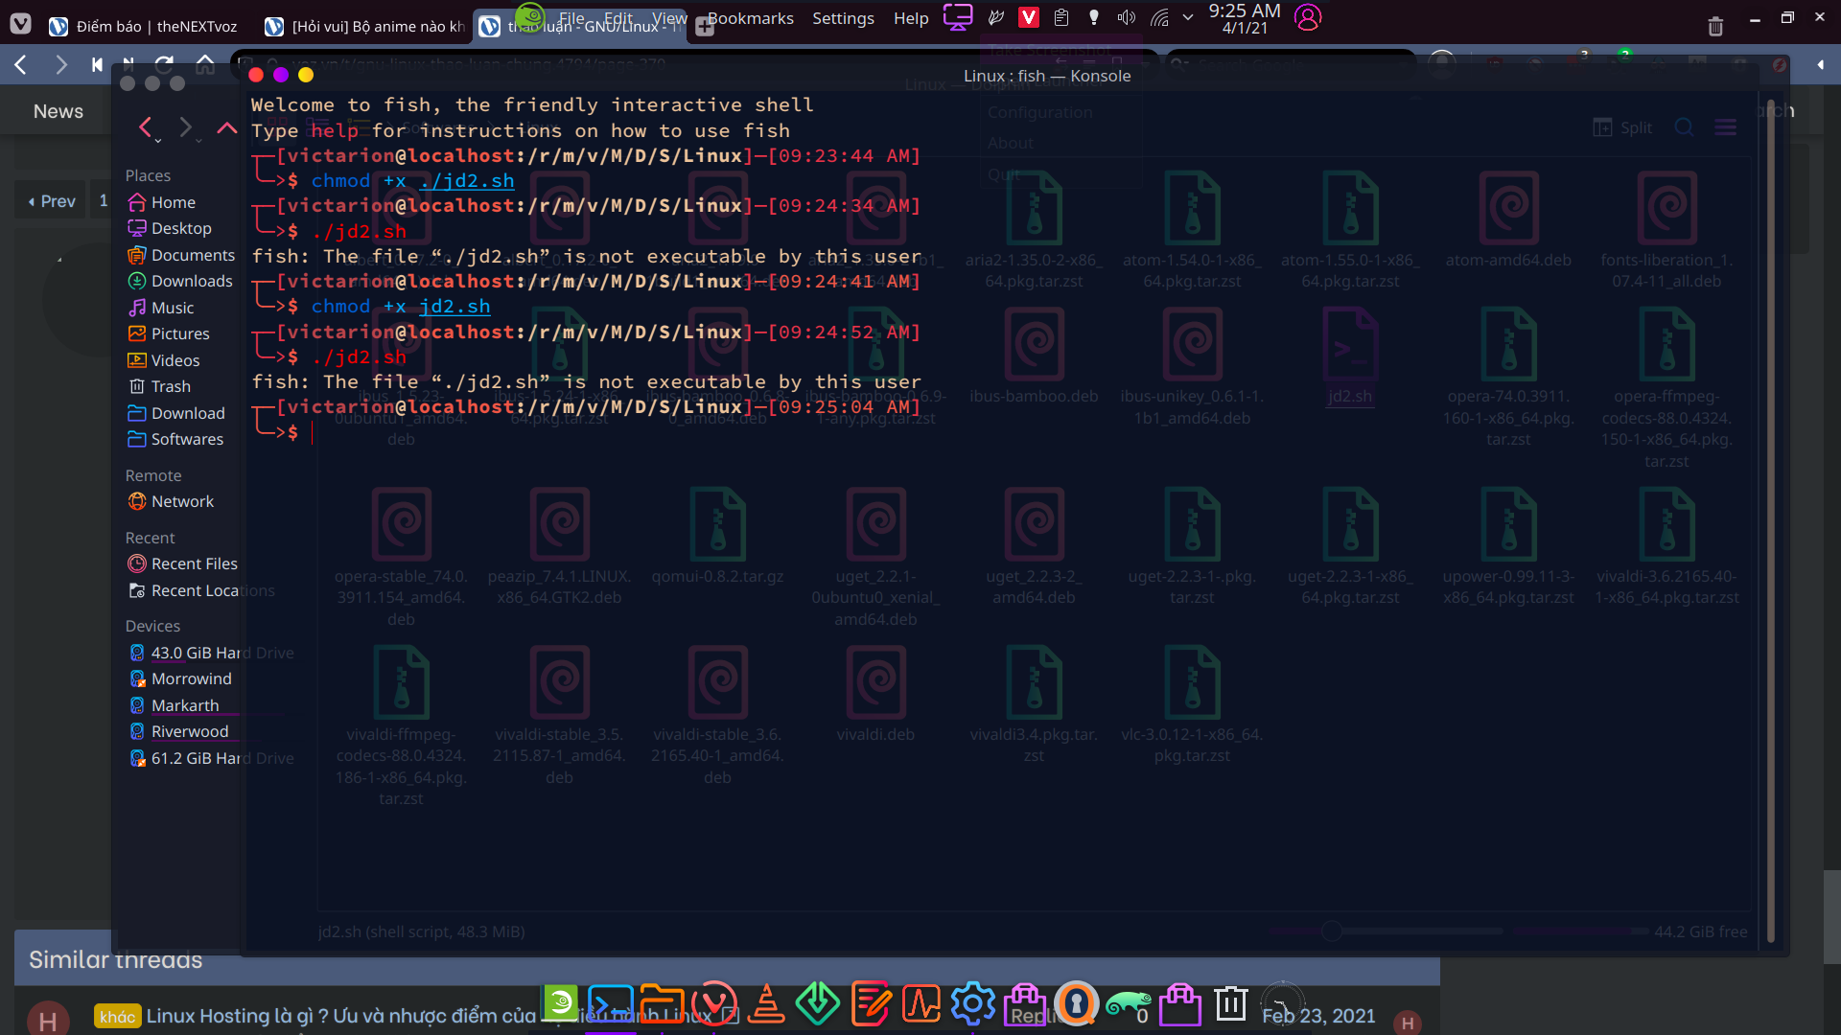Open the openSUSE application launcher in dock

561,1003
